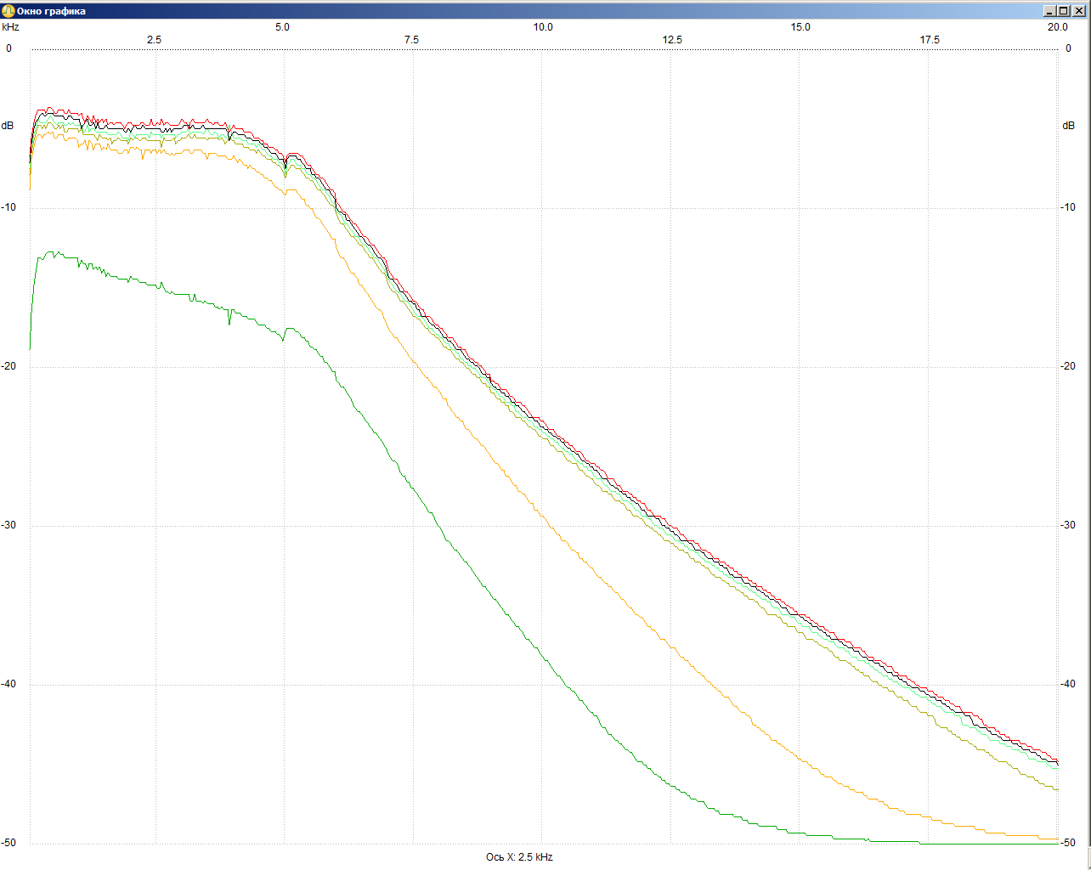Image resolution: width=1091 pixels, height=870 pixels.
Task: Close the Окно графика window
Action: tap(1078, 11)
